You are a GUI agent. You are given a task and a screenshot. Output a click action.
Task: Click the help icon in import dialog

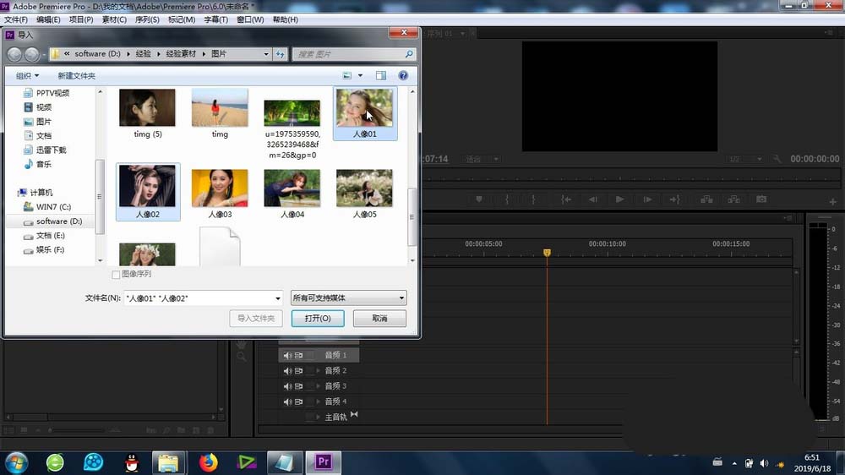[403, 76]
